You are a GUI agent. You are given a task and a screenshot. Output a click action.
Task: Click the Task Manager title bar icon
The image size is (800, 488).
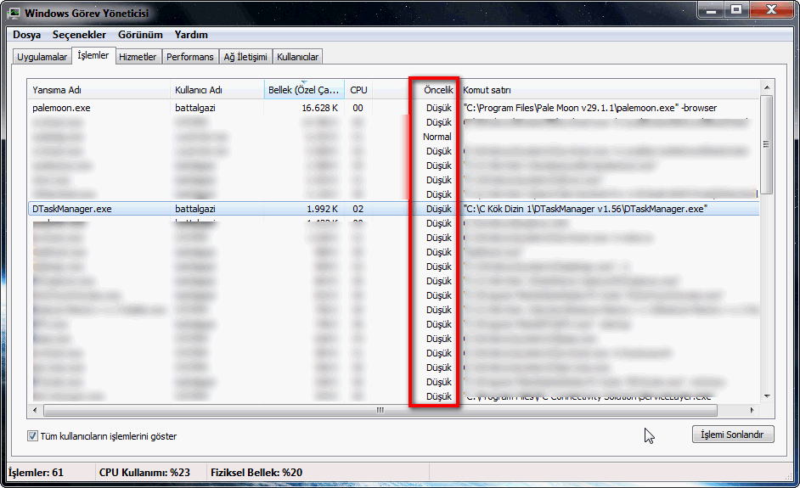pos(14,14)
